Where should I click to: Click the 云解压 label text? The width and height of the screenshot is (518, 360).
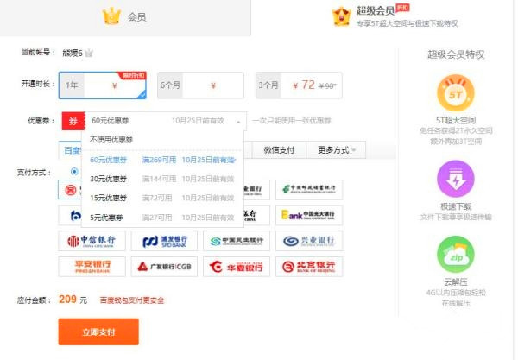(456, 282)
